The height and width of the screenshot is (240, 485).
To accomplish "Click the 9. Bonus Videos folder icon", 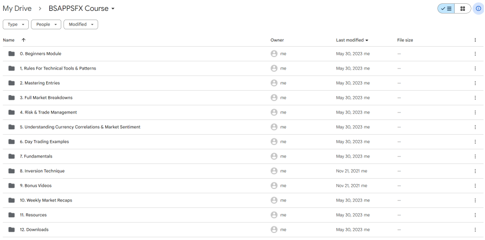I will pyautogui.click(x=11, y=186).
